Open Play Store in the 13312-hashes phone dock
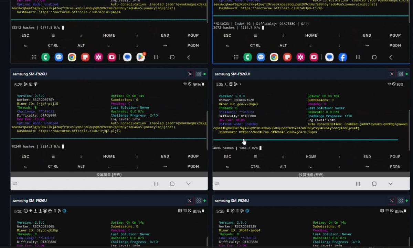 (x=141, y=57)
